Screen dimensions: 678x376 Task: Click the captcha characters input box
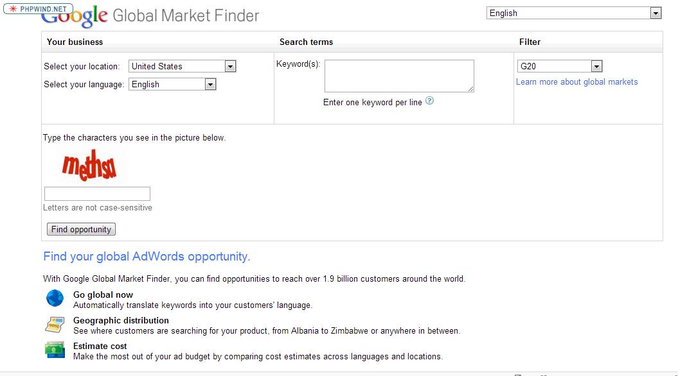(97, 193)
